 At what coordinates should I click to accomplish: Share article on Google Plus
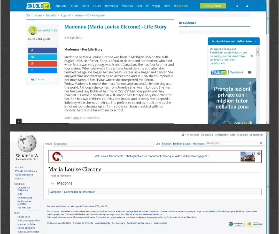point(43,64)
